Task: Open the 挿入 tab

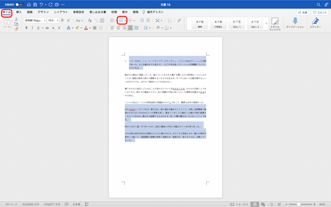Action: tap(19, 12)
